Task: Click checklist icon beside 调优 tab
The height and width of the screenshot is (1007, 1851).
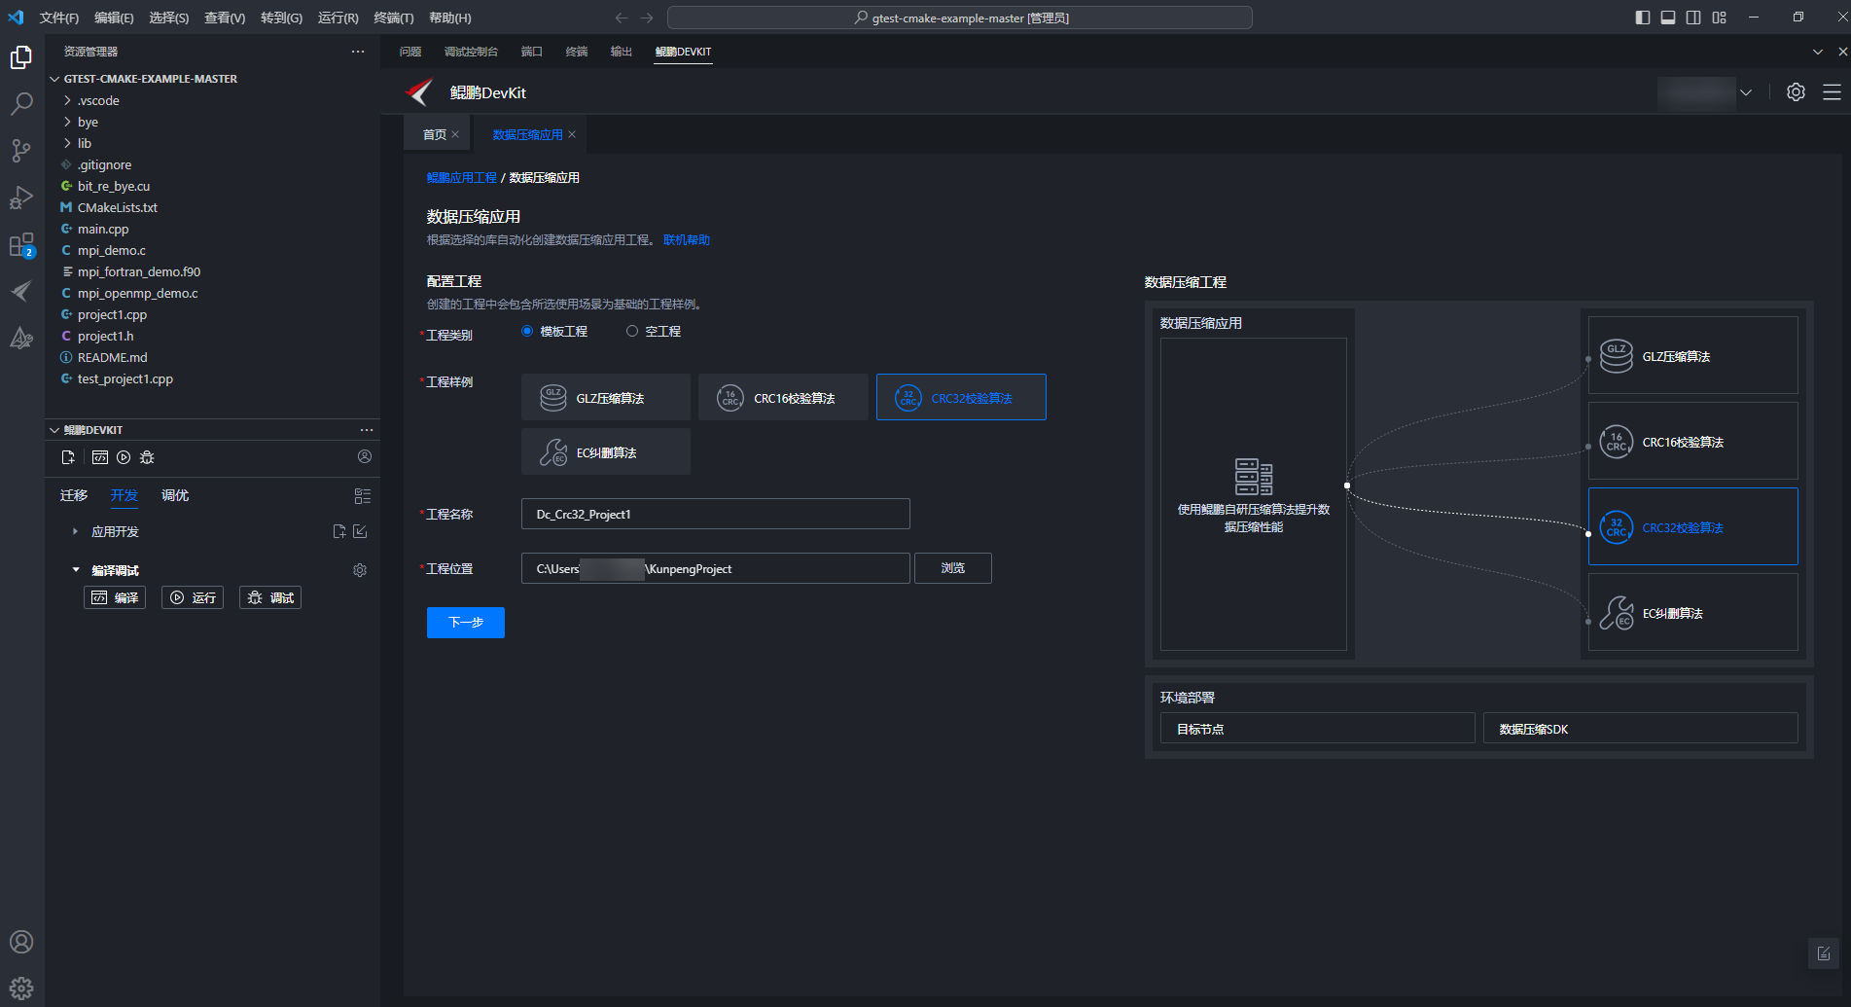Action: pyautogui.click(x=363, y=496)
